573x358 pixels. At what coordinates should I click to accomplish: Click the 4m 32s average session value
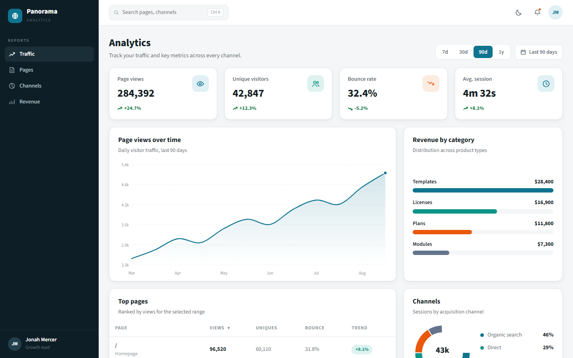click(479, 93)
